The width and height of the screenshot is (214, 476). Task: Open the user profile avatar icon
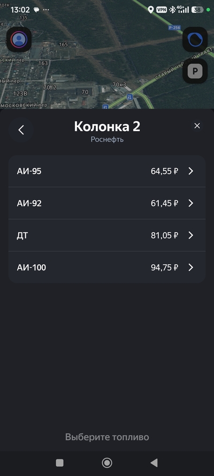tap(19, 40)
